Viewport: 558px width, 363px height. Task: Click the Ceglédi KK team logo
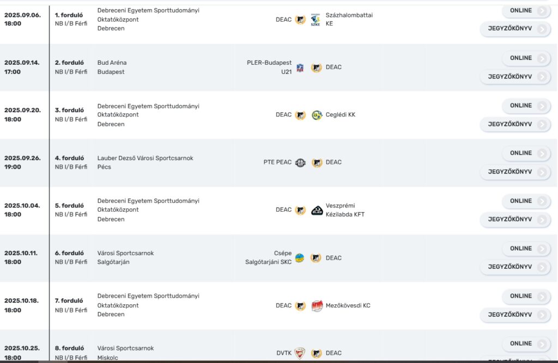point(317,115)
